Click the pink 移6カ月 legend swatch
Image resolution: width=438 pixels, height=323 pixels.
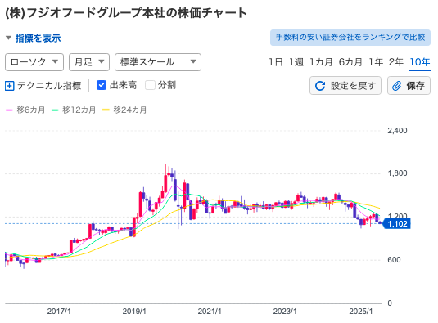pyautogui.click(x=9, y=110)
